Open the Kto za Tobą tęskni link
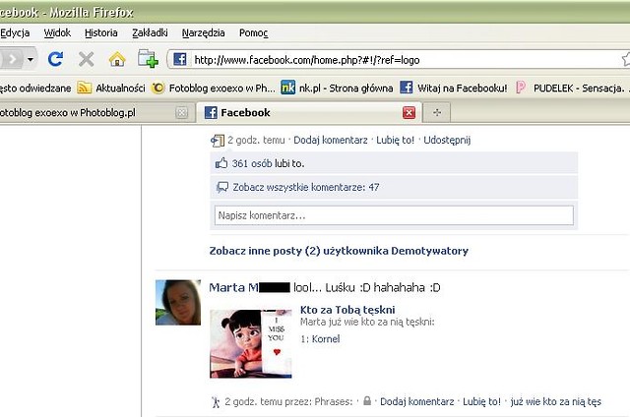Image resolution: width=630 pixels, height=417 pixels. 347,310
